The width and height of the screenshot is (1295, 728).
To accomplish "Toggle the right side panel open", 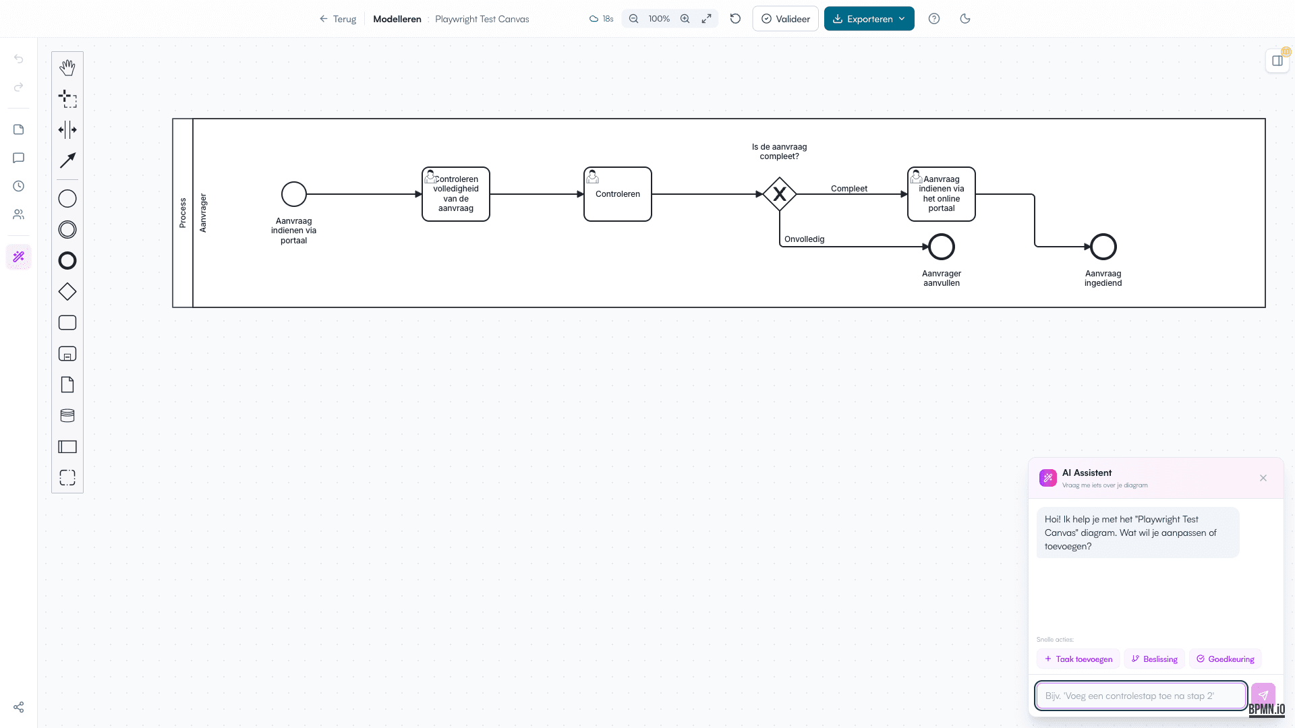I will click(x=1277, y=60).
